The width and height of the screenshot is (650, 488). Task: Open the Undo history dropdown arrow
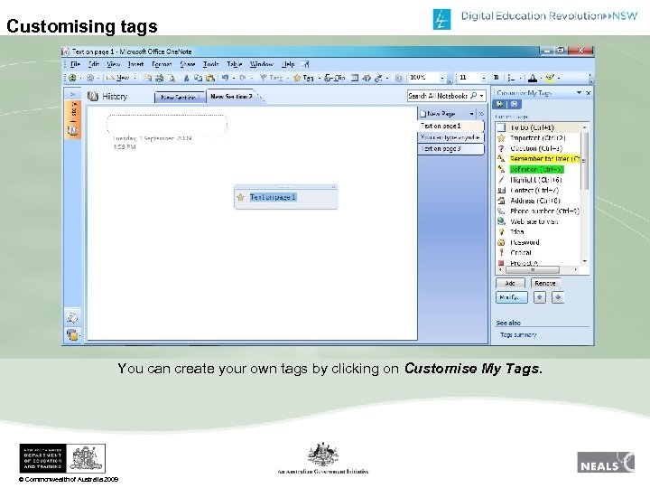coord(234,78)
